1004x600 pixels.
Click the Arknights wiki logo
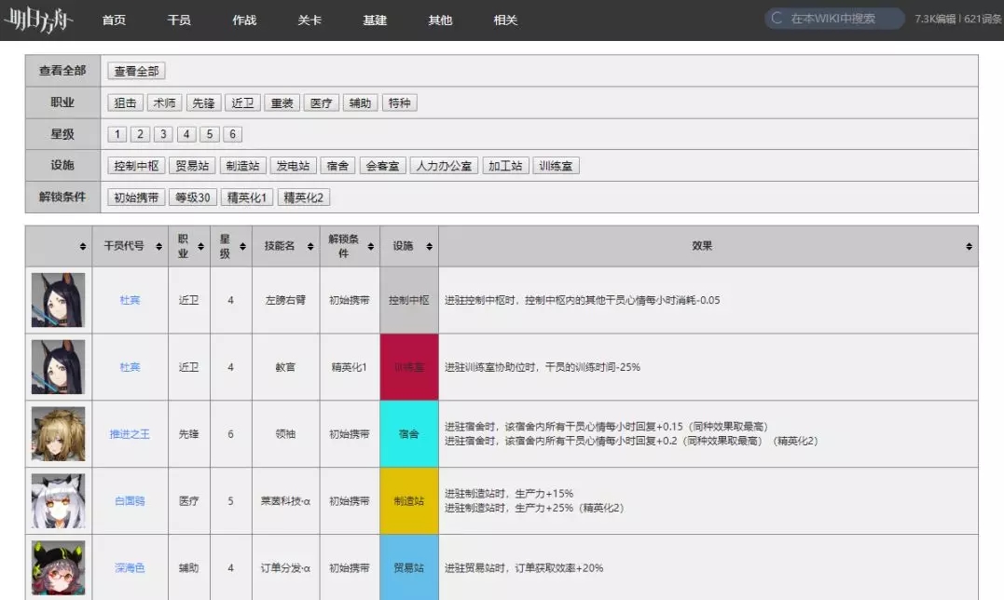[x=38, y=20]
